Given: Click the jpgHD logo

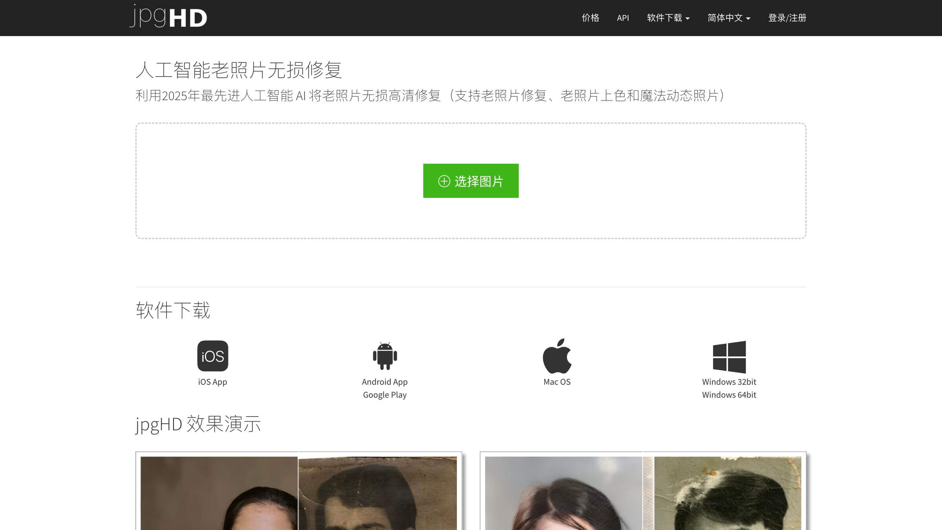Looking at the screenshot, I should (x=168, y=16).
